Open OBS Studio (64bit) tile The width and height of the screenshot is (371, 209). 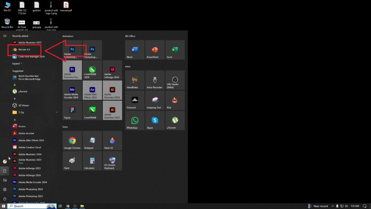tap(175, 80)
